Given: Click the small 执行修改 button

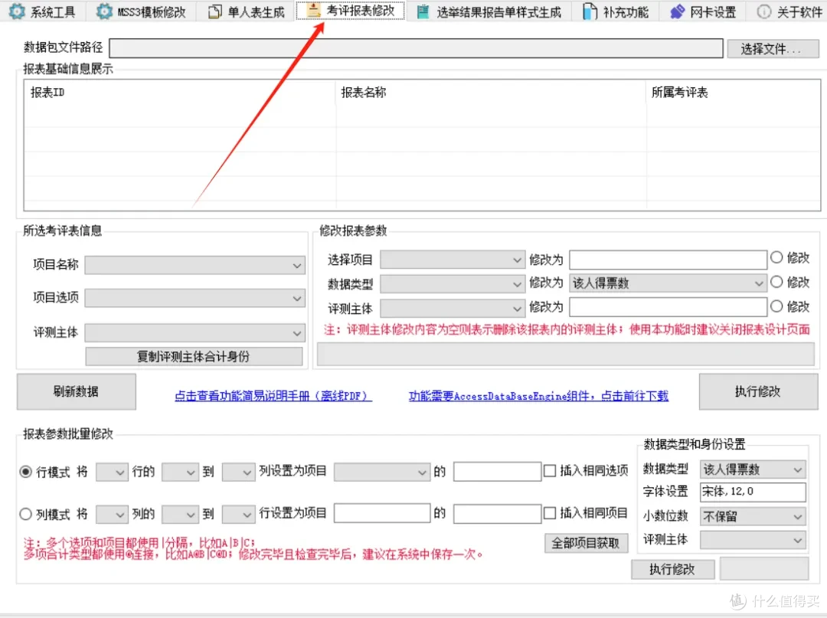Looking at the screenshot, I should pyautogui.click(x=672, y=570).
